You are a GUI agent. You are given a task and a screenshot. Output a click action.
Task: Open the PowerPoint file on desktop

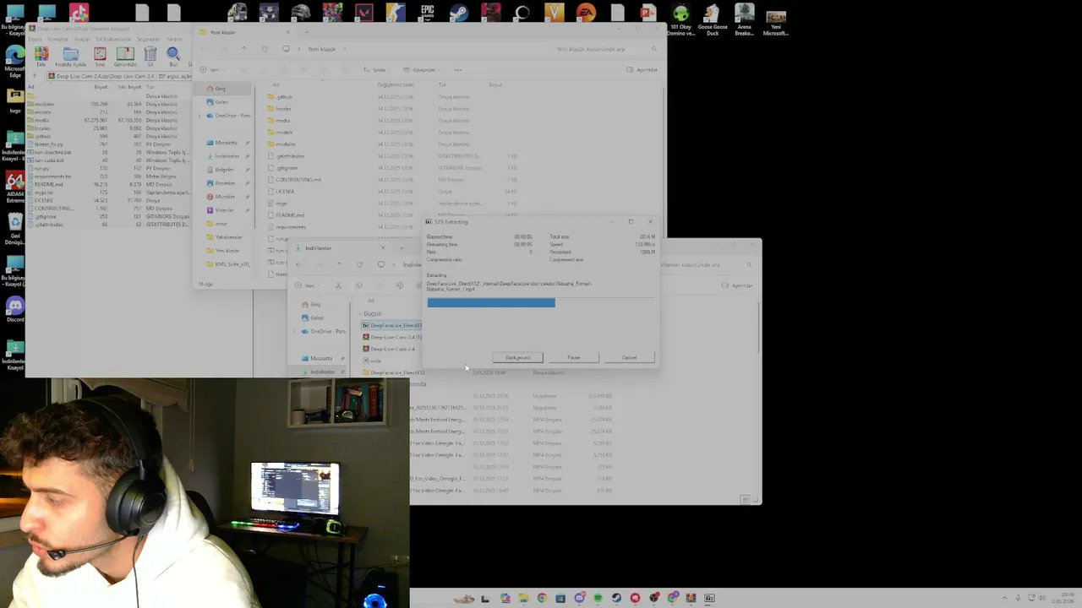click(x=648, y=13)
